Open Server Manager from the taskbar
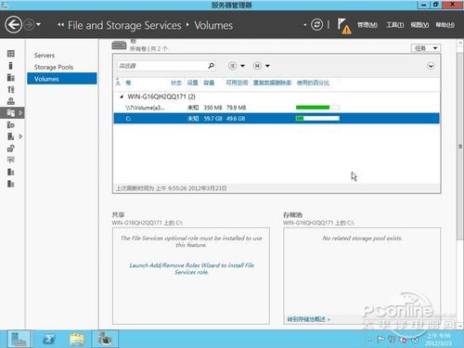 [x=19, y=339]
